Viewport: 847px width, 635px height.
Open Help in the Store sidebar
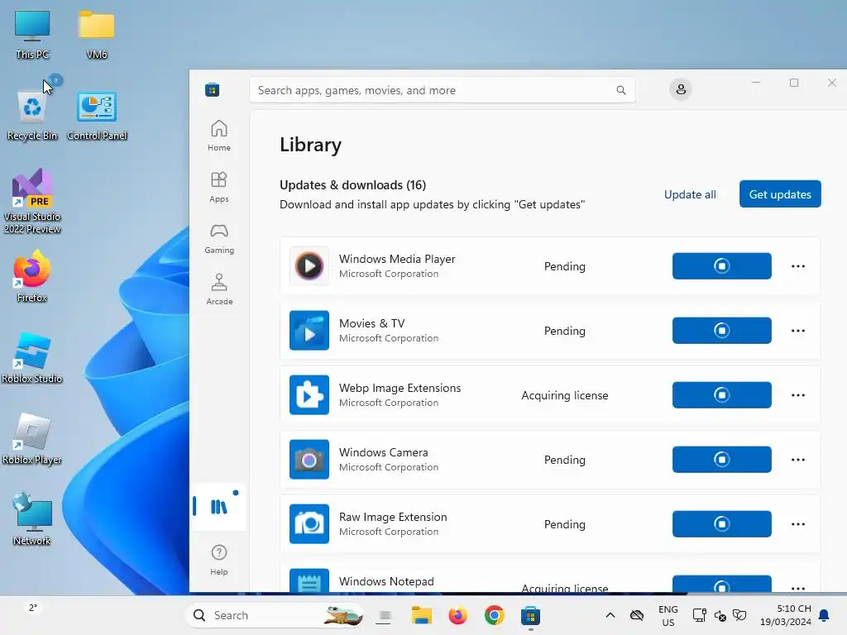tap(218, 561)
